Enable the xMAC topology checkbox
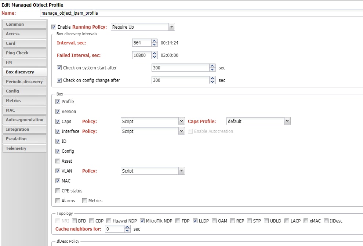This screenshot has height=246, width=363. point(306,221)
